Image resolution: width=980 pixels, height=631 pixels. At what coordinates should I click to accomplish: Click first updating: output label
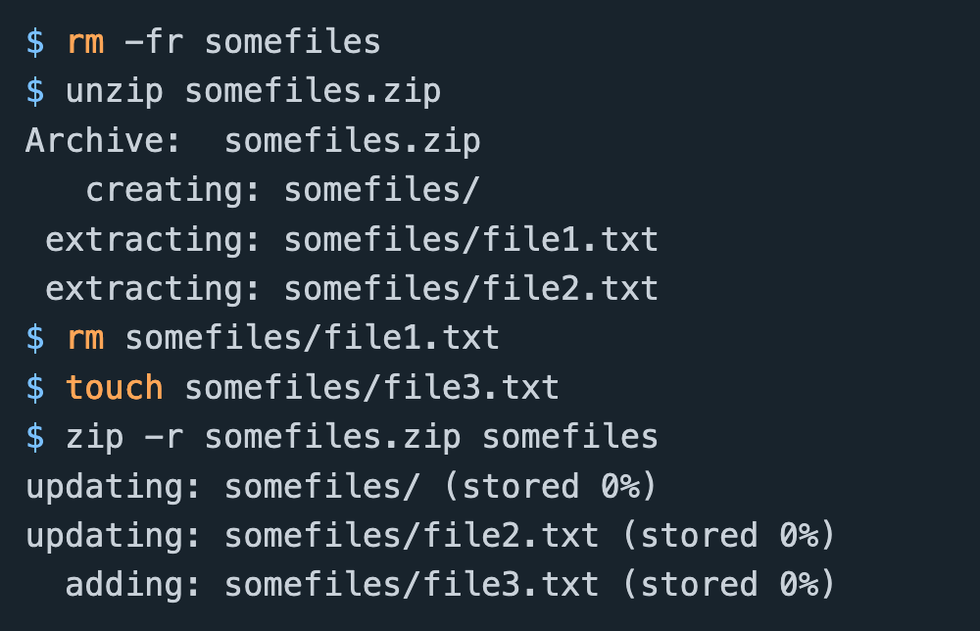(x=113, y=487)
